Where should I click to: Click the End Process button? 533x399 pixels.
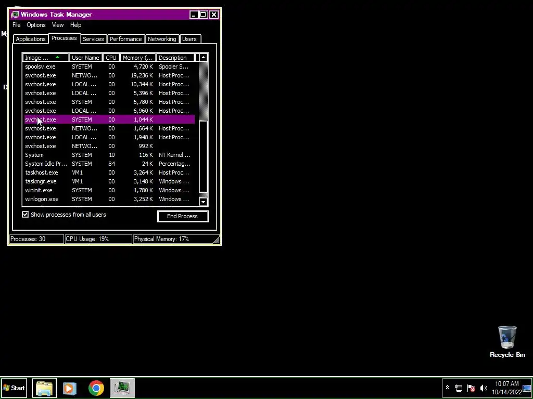(x=183, y=216)
